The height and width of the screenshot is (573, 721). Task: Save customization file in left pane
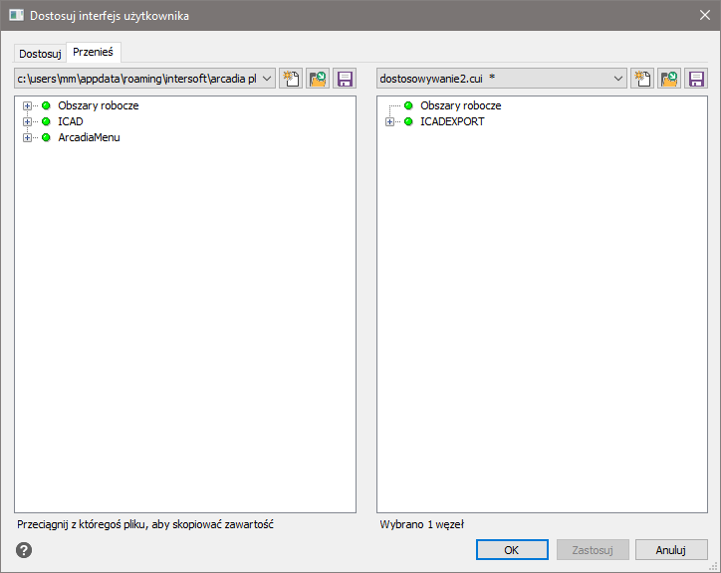pyautogui.click(x=345, y=79)
